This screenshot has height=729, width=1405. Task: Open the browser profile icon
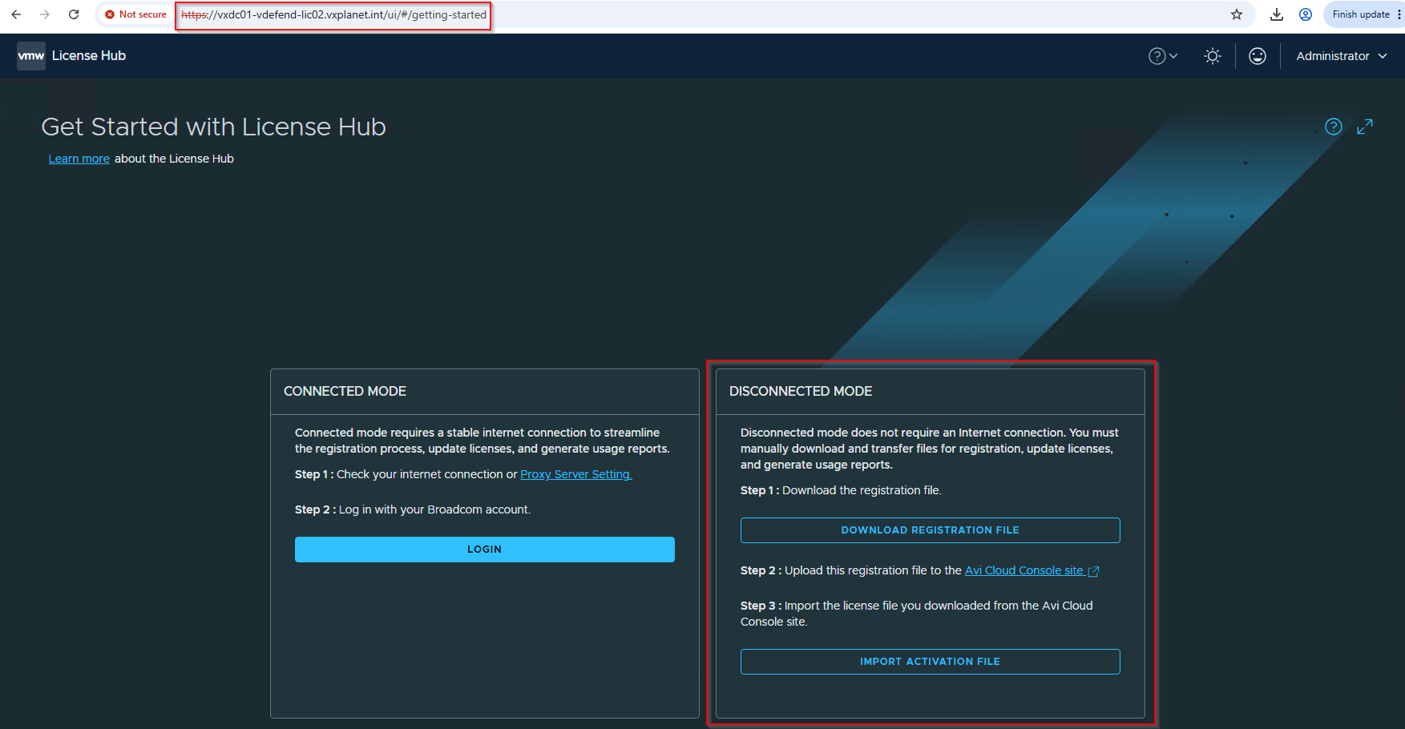tap(1306, 14)
